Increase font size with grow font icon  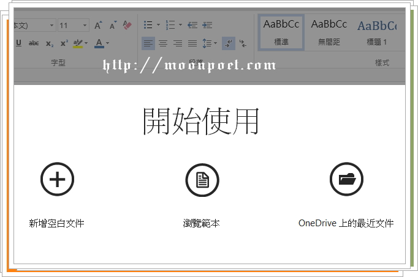98,25
